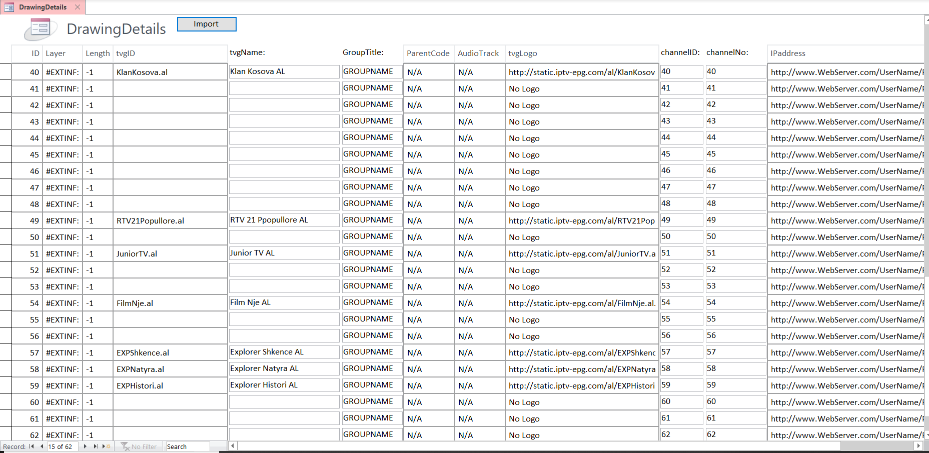Image resolution: width=929 pixels, height=453 pixels.
Task: Click the DrawingDetails form logo icon
Action: [40, 28]
